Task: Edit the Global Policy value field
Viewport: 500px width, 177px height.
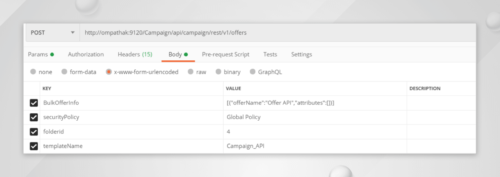Action: [314, 117]
